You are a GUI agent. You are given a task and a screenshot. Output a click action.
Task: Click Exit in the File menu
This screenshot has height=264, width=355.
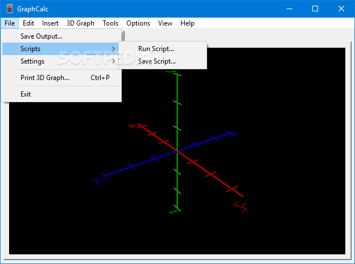click(61, 94)
